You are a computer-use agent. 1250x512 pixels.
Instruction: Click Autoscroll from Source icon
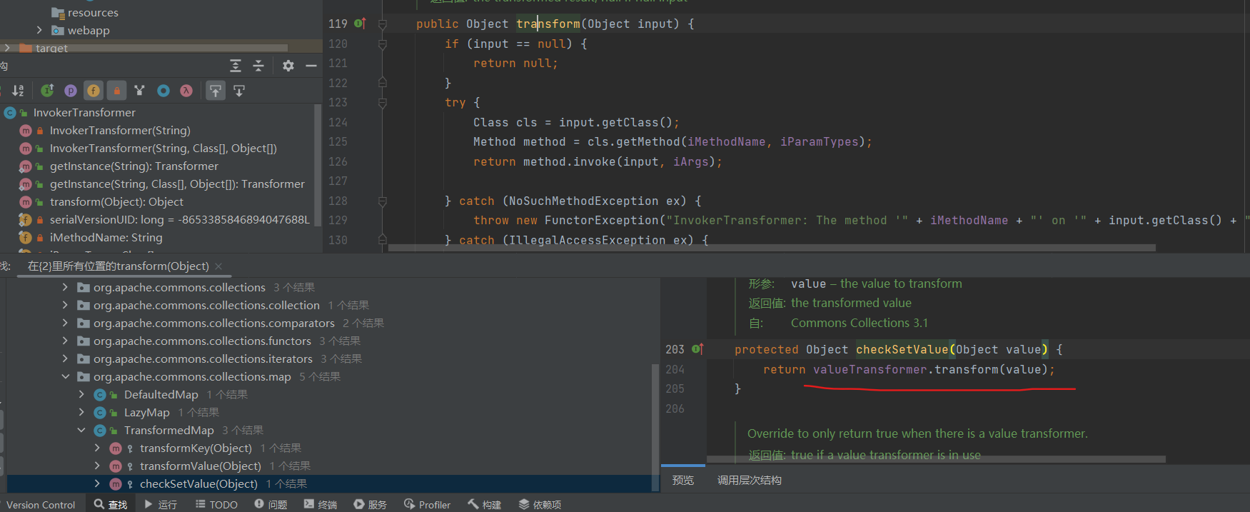tap(239, 91)
